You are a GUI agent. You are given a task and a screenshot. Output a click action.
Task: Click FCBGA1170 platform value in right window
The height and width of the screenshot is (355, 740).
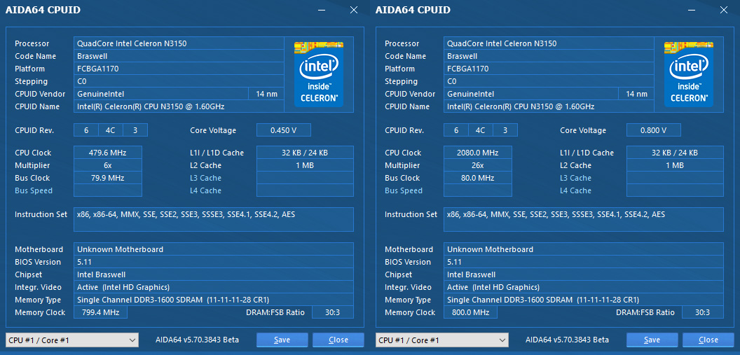point(549,69)
